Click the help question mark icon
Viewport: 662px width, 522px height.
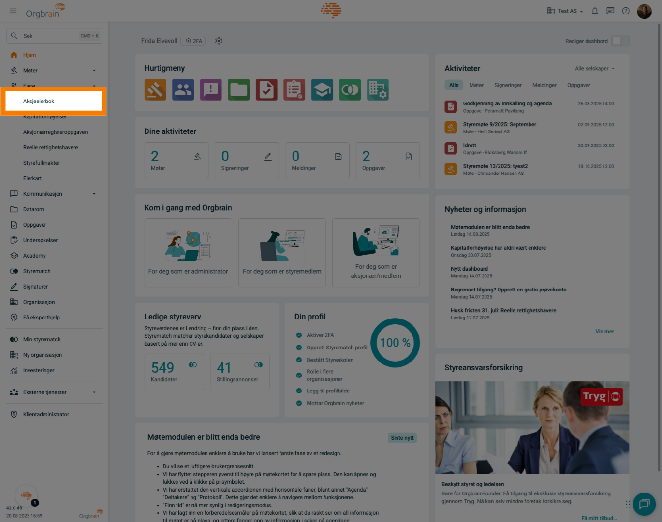(x=626, y=11)
